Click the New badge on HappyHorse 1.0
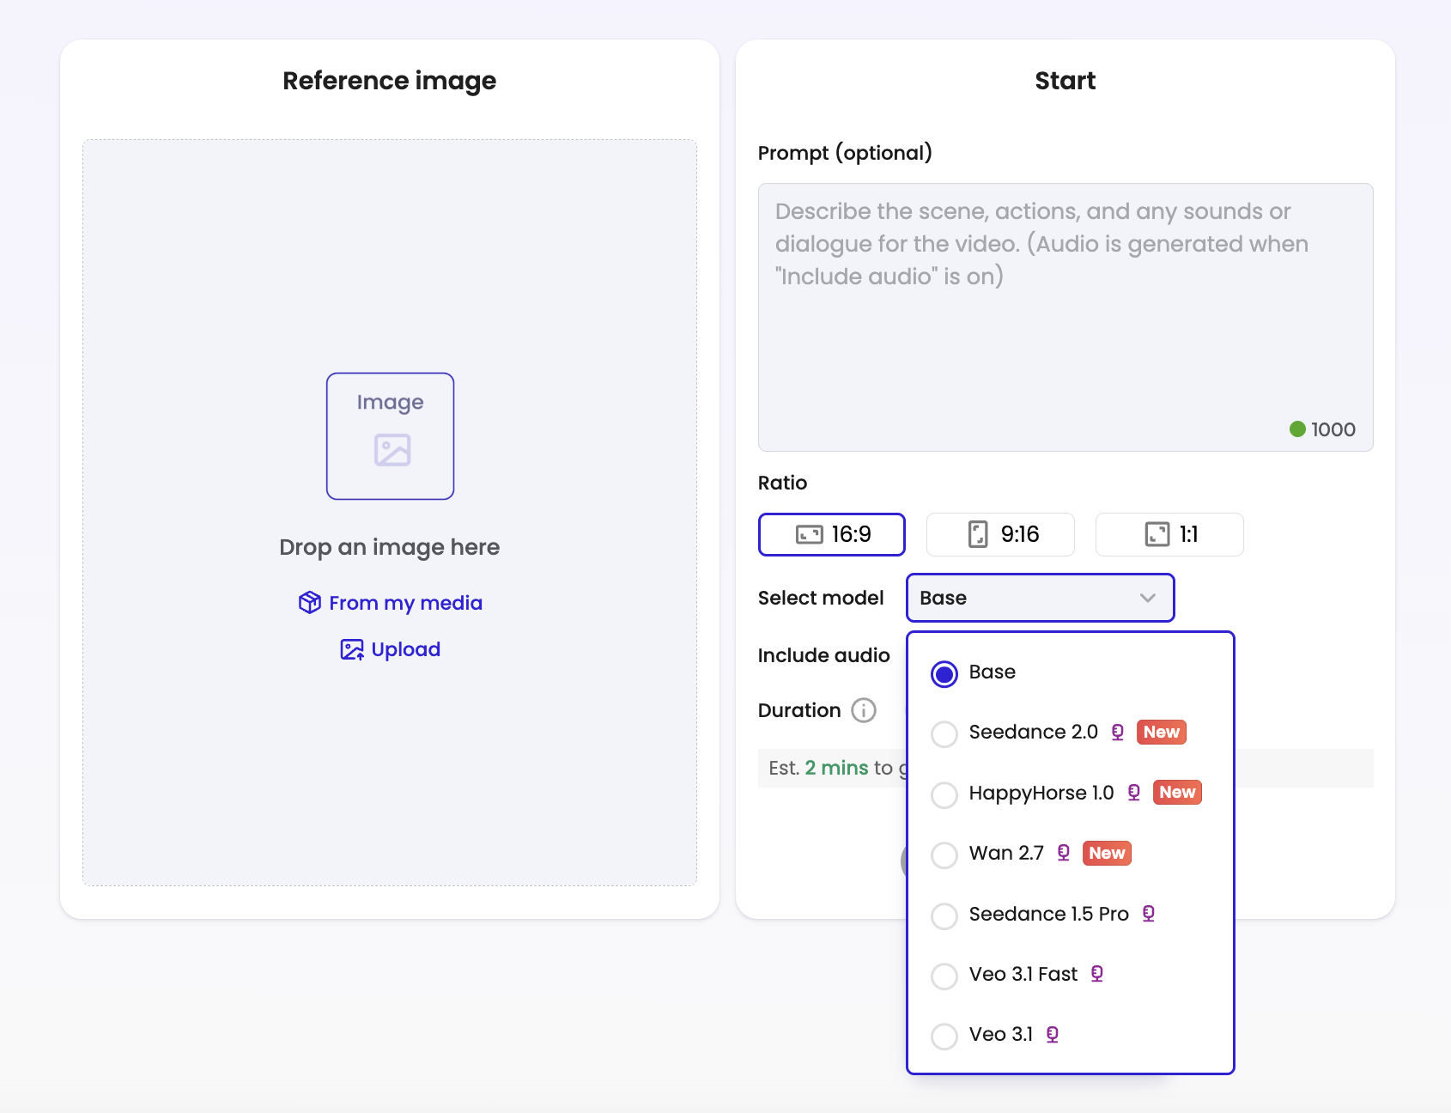1451x1113 pixels. 1177,792
